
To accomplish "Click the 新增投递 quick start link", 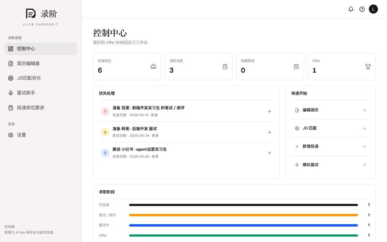I will point(330,147).
